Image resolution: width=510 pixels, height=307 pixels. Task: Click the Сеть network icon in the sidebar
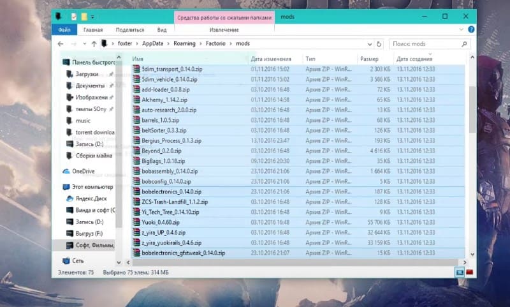pyautogui.click(x=66, y=260)
